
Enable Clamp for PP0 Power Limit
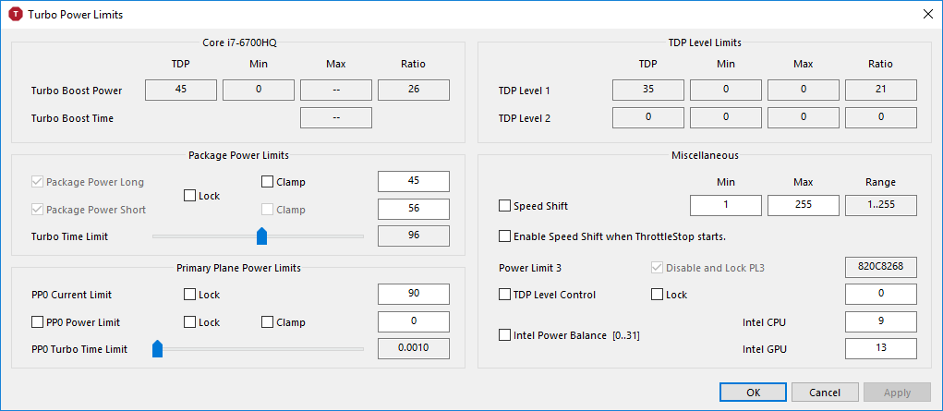267,322
